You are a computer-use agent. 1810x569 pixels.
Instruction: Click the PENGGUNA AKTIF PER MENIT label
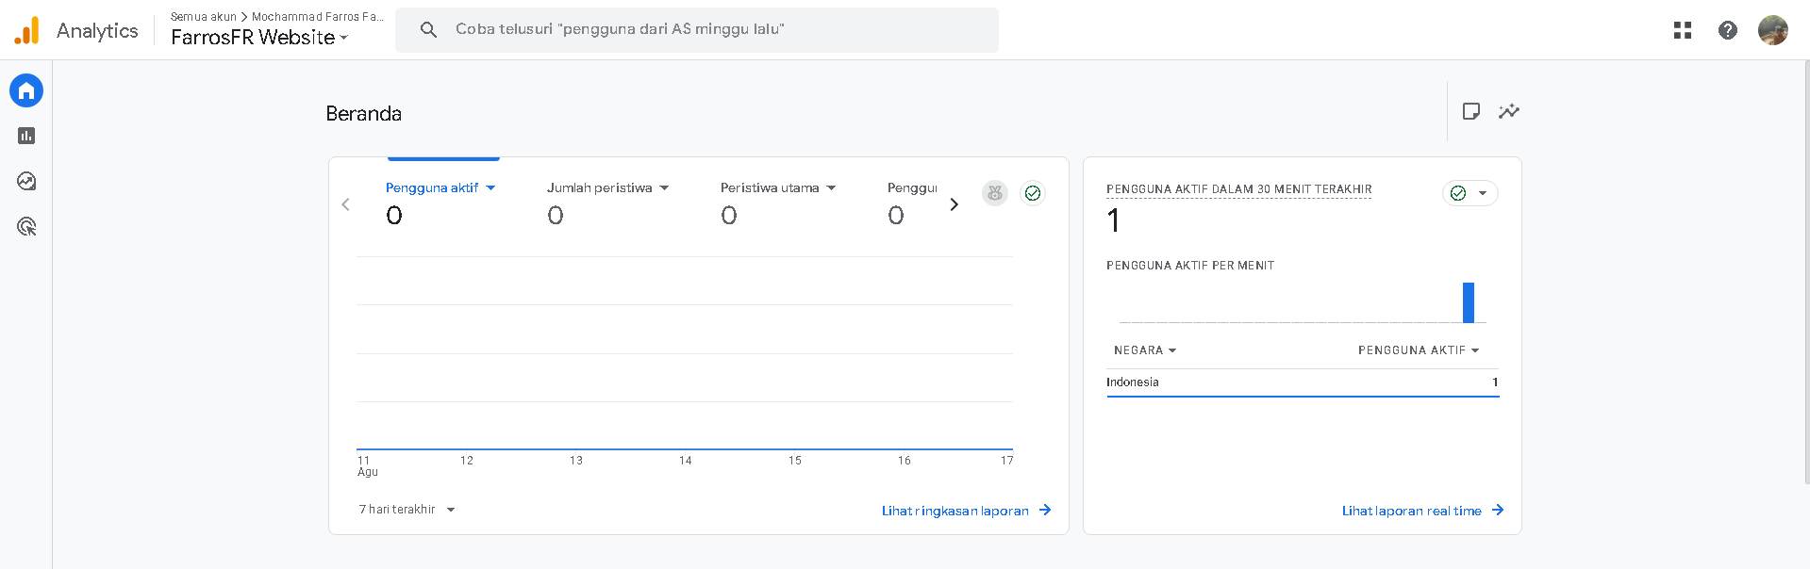click(1190, 266)
